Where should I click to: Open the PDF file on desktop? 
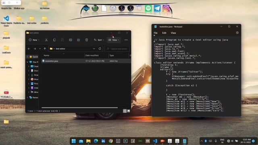click(x=6, y=94)
